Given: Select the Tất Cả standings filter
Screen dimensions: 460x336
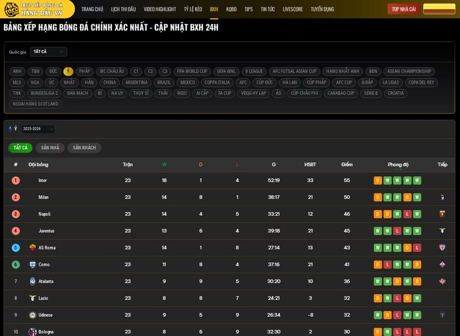Looking at the screenshot, I should coord(20,148).
